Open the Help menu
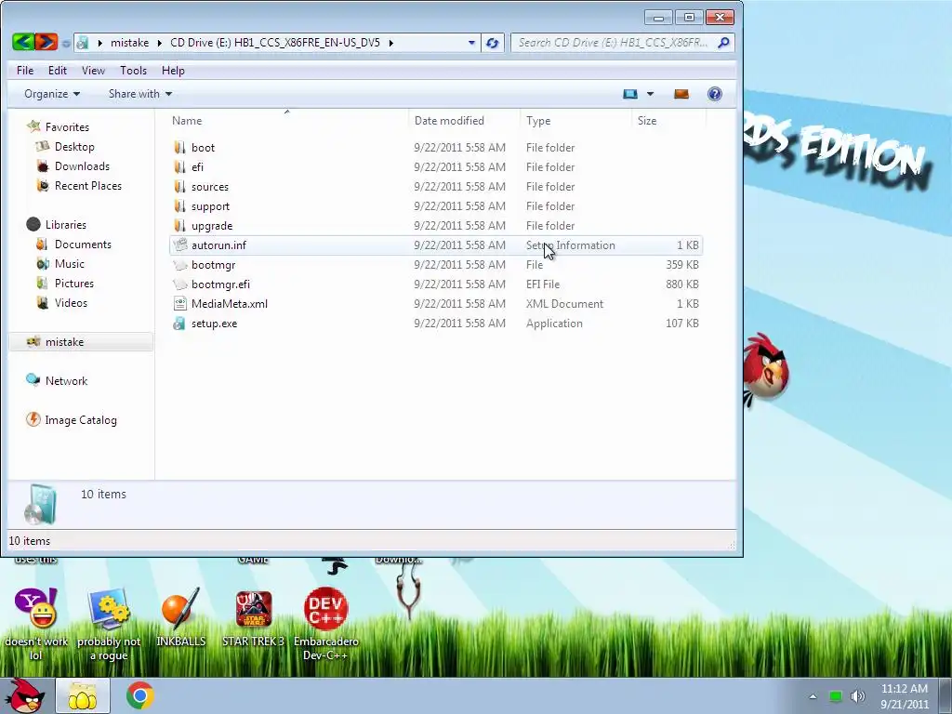 click(x=173, y=71)
